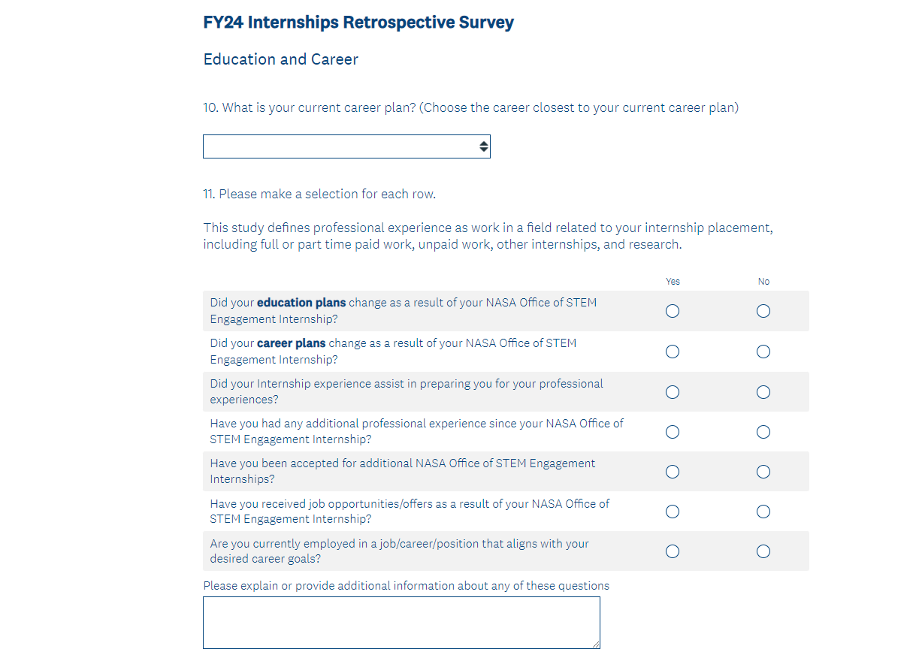Click the career plan dropdown arrow
The image size is (922, 655).
click(x=484, y=146)
